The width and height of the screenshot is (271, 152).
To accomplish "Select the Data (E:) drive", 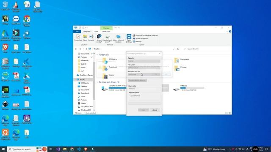I will [x=189, y=88].
